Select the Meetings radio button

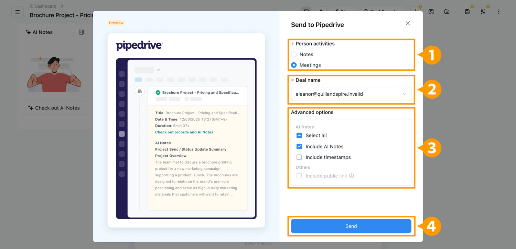294,65
